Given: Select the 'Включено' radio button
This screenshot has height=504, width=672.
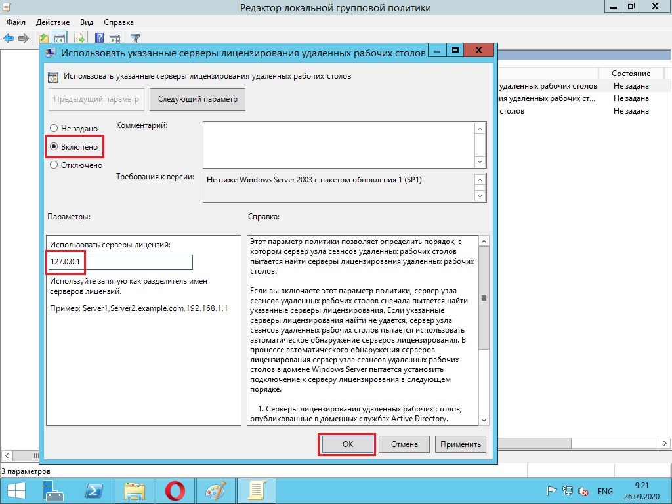Looking at the screenshot, I should tap(54, 146).
